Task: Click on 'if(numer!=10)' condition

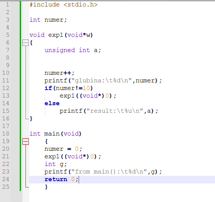Action: (69, 88)
